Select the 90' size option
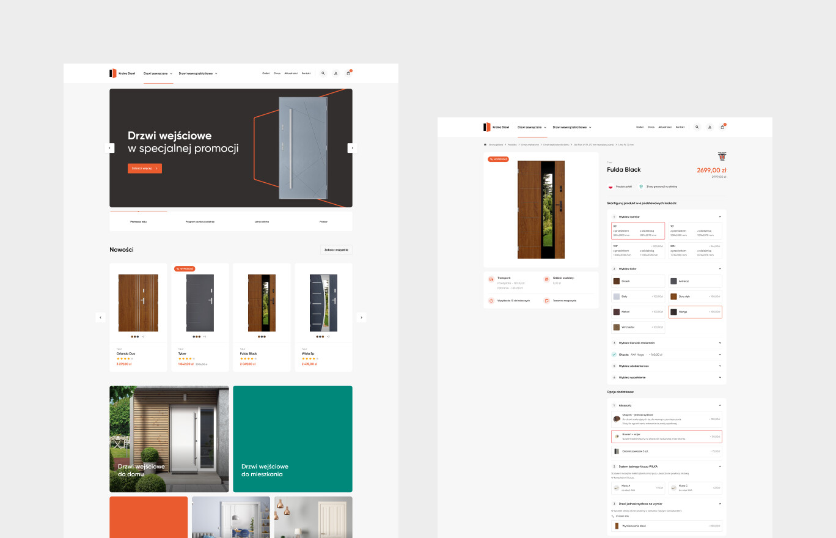836x538 pixels. (x=695, y=230)
